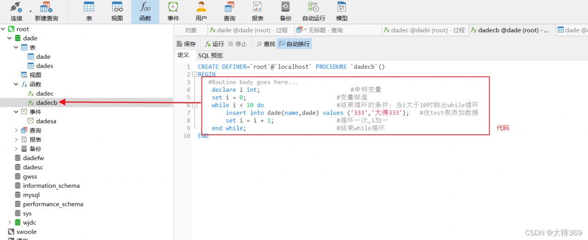Screen dimensions: 588x240
Task: Collapse the 函数 functions node
Action: click(x=16, y=84)
